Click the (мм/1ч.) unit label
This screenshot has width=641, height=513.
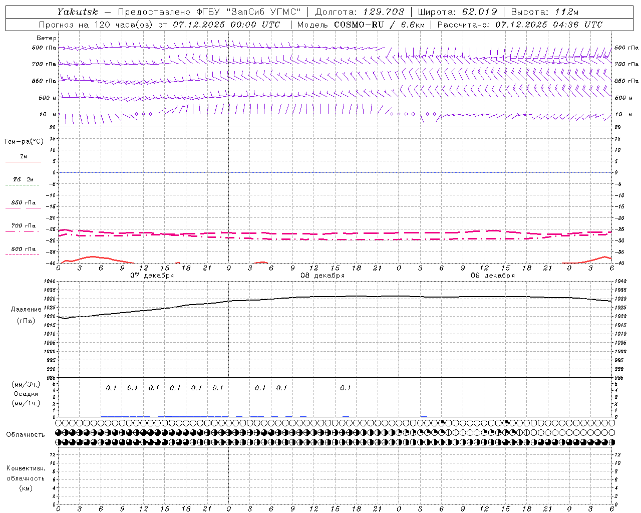point(26,403)
